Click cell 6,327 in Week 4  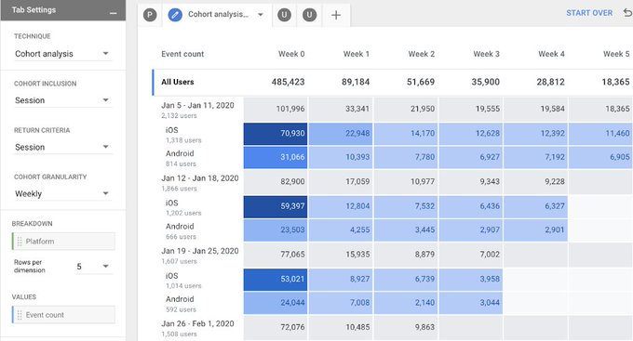click(535, 206)
